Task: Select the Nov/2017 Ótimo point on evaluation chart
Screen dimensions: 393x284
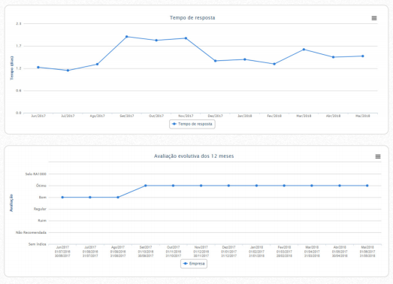Action: [201, 186]
